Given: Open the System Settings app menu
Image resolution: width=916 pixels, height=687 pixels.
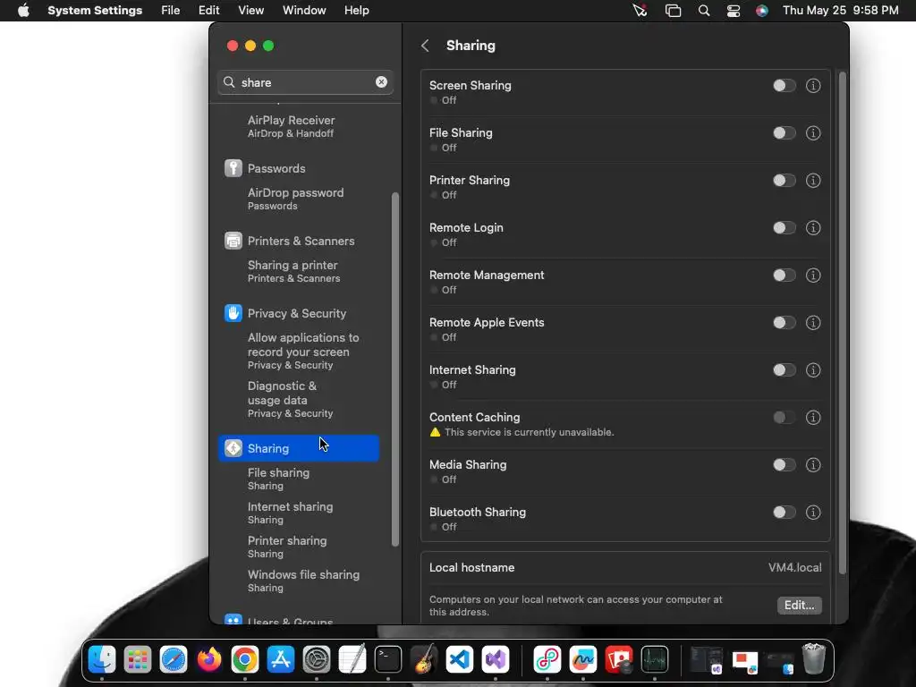Looking at the screenshot, I should (x=95, y=11).
